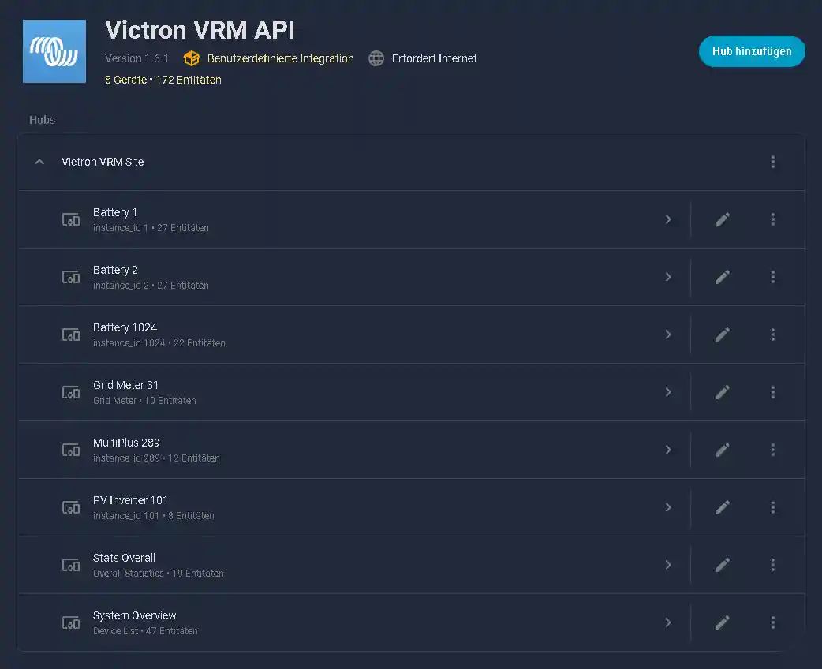
Task: Open the Battery 1 three-dot menu
Action: 773,219
